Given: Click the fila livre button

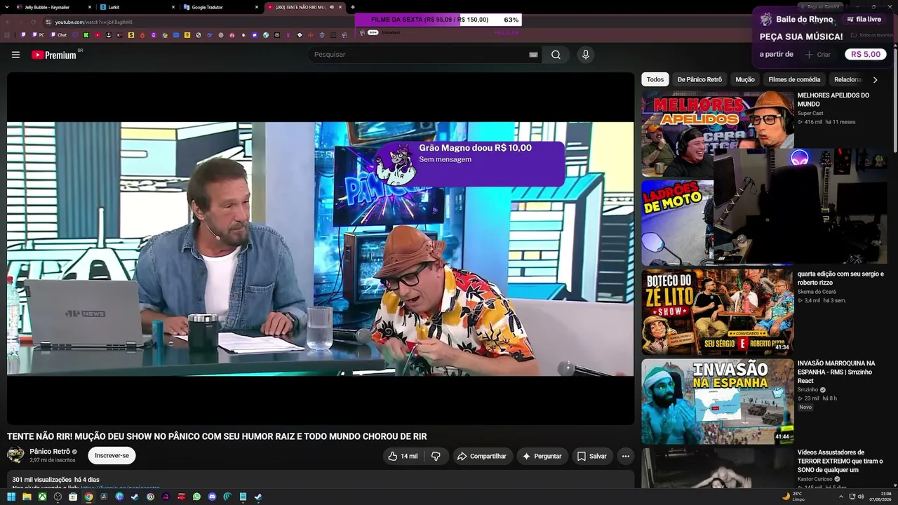Looking at the screenshot, I should (864, 20).
